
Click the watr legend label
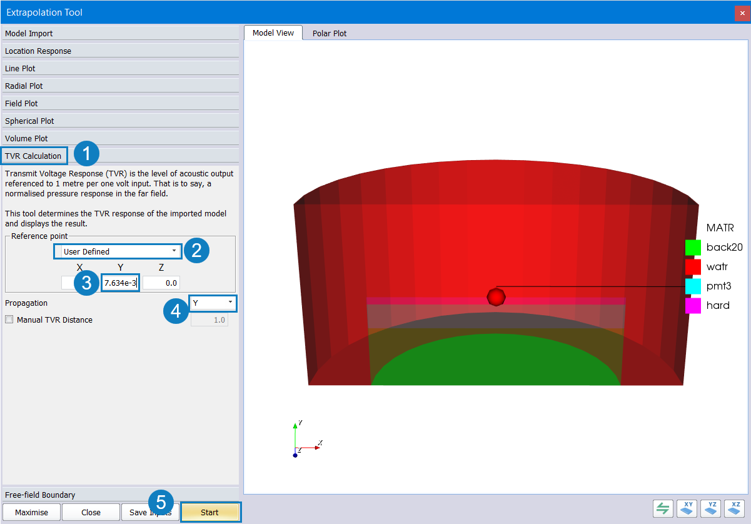[718, 267]
